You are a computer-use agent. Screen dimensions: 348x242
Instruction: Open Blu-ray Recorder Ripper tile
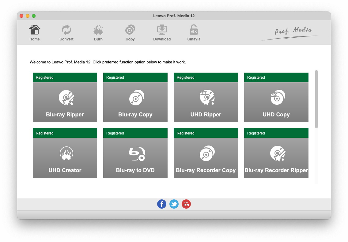click(276, 158)
